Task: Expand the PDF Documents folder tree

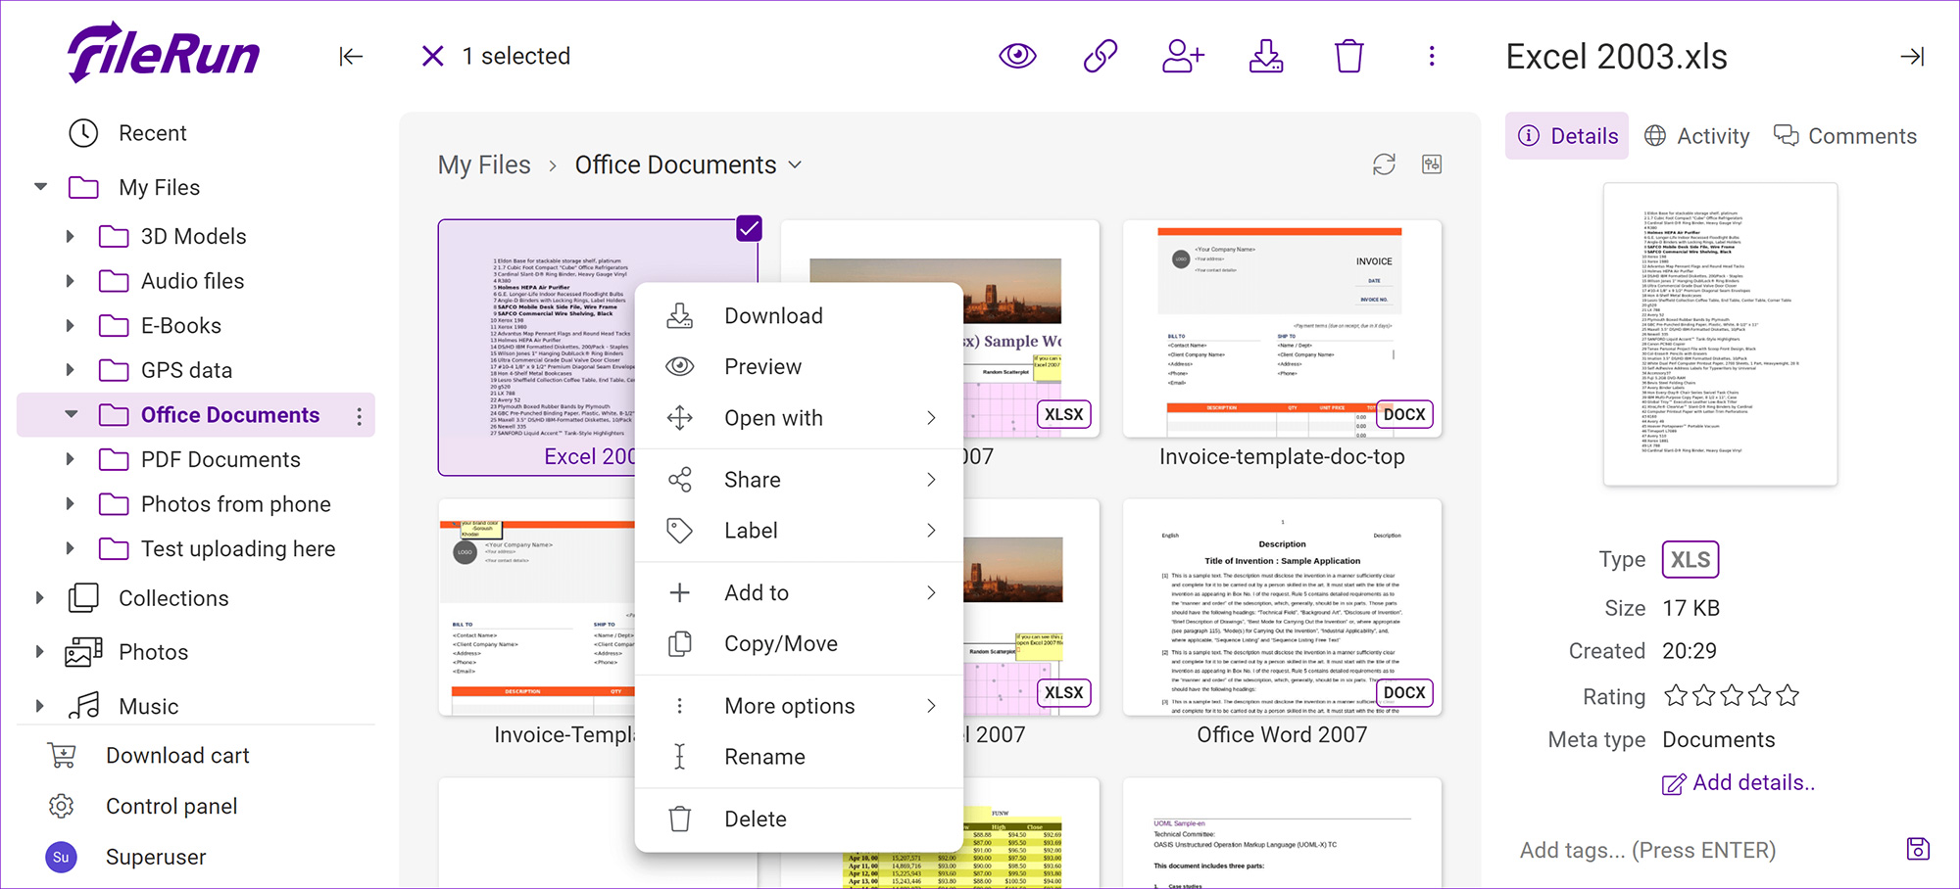Action: (70, 459)
